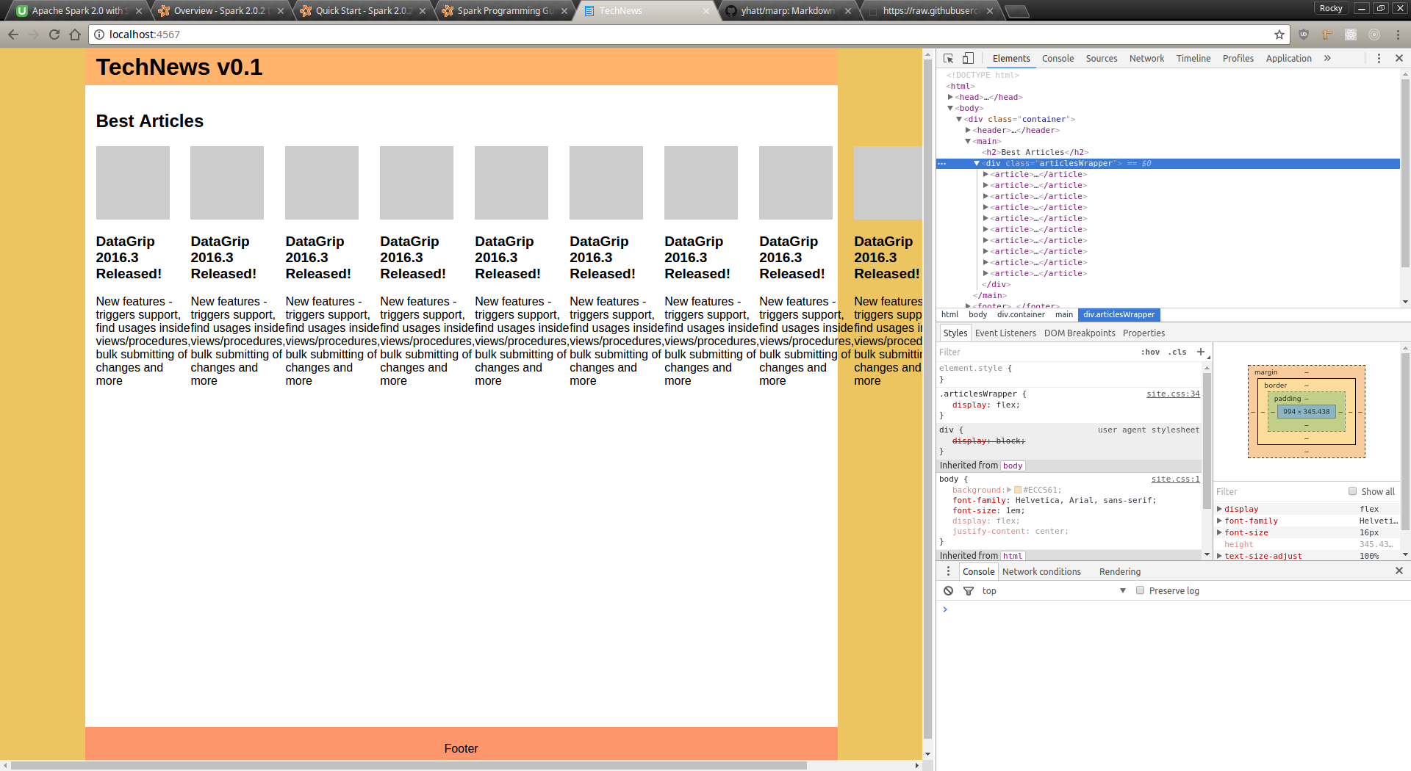Collapse the articlesWrapper div node
Viewport: 1411px width, 771px height.
[x=977, y=163]
